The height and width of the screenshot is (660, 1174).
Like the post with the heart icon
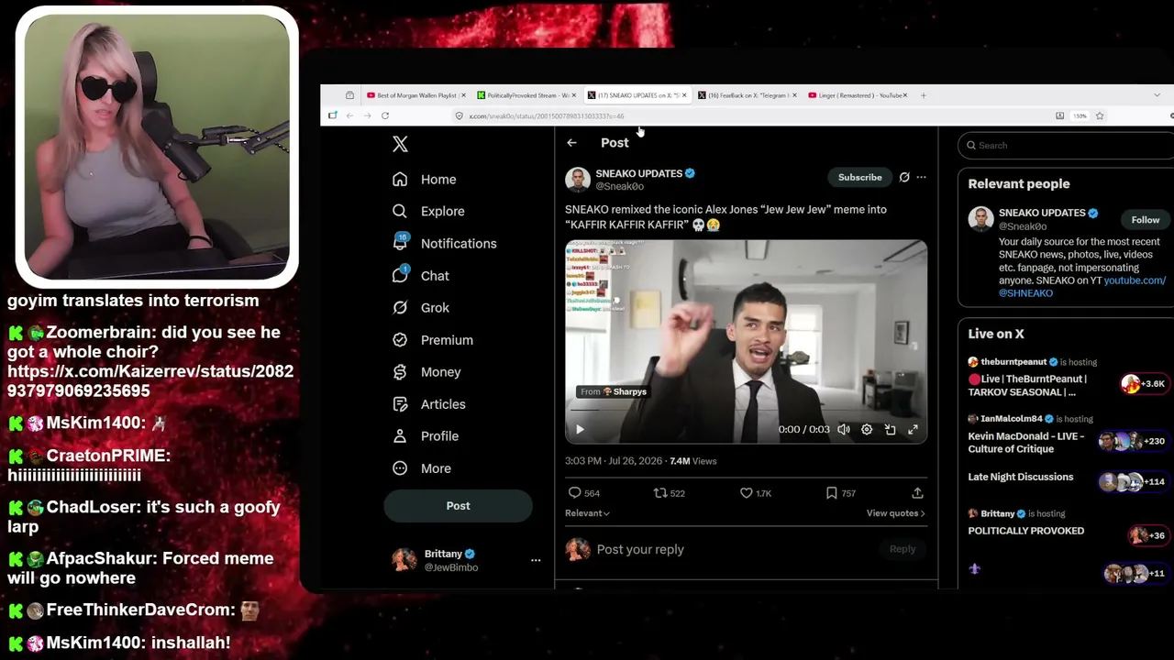point(747,493)
